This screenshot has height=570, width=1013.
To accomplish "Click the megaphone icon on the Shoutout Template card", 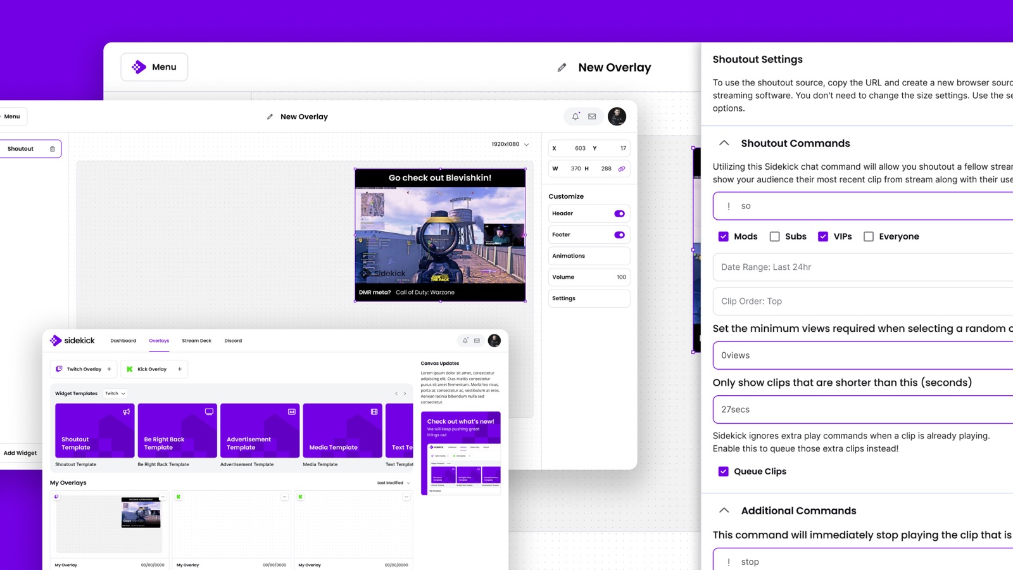I will (127, 412).
